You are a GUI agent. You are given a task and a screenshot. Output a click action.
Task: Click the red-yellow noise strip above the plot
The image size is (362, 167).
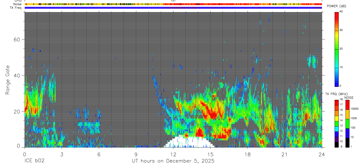[173, 4]
